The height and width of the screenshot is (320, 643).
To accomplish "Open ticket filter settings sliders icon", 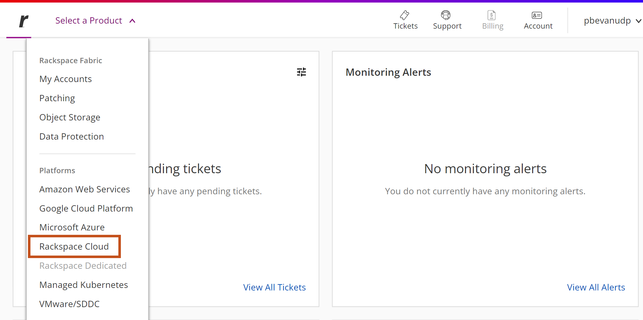I will click(301, 72).
